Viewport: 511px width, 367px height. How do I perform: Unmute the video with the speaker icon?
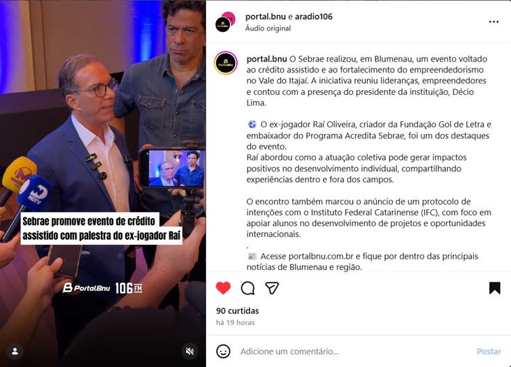click(190, 351)
